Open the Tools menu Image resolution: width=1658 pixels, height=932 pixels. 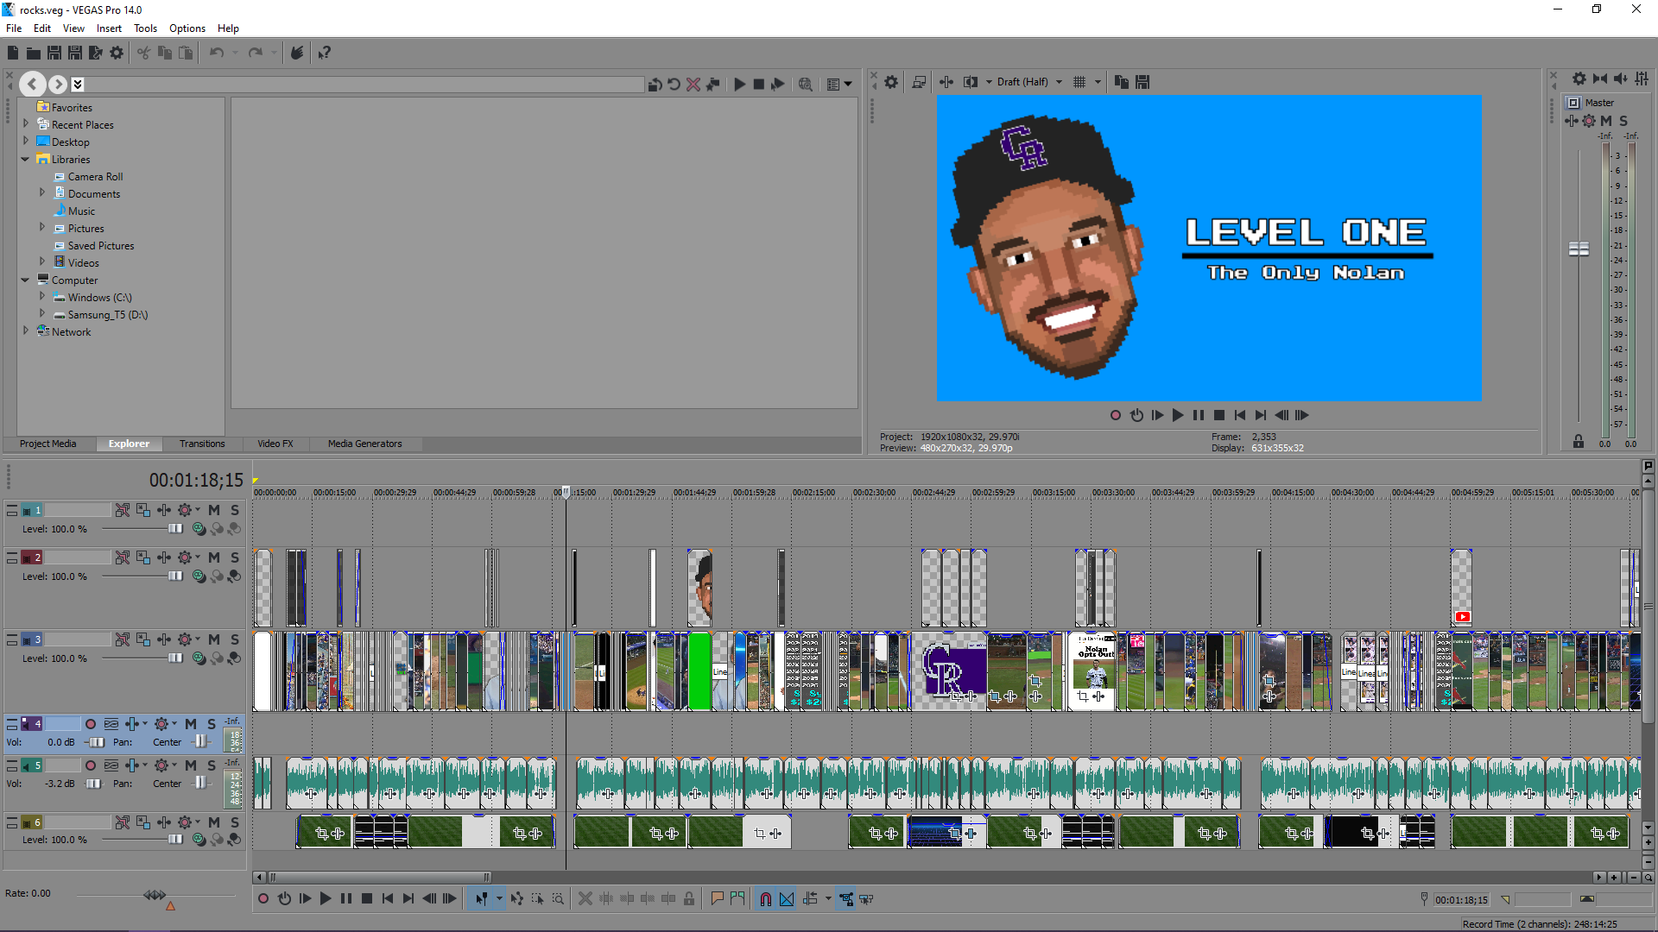tap(145, 28)
